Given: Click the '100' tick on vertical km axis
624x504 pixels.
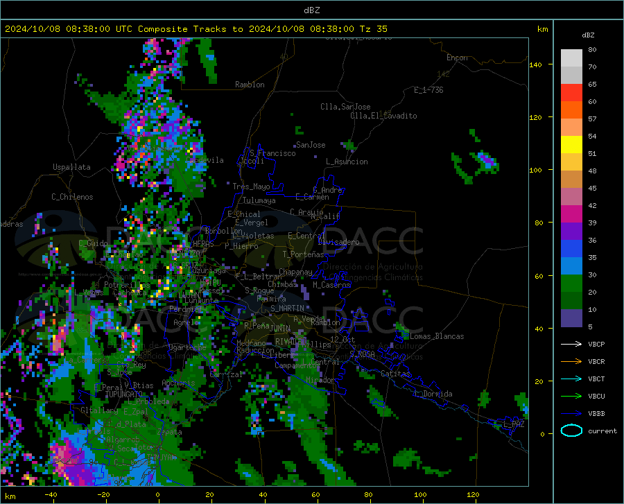Looking at the screenshot, I should tap(535, 170).
